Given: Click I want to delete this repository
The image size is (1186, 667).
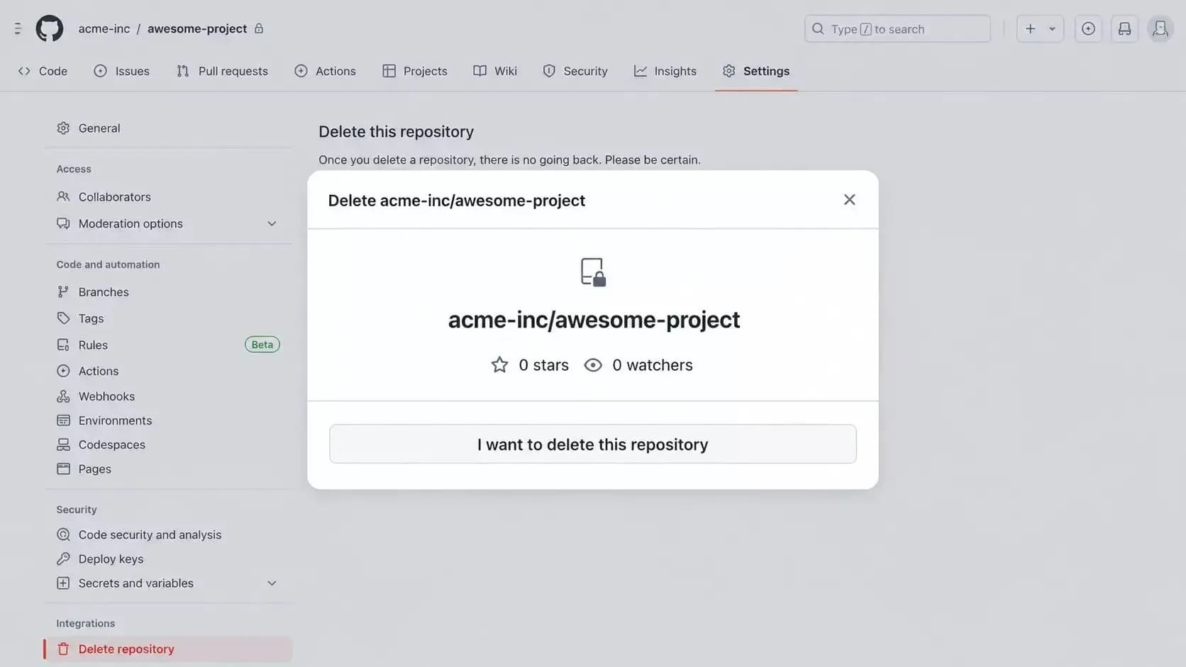Looking at the screenshot, I should point(593,444).
